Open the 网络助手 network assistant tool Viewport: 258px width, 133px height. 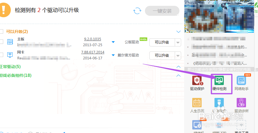coord(241,83)
